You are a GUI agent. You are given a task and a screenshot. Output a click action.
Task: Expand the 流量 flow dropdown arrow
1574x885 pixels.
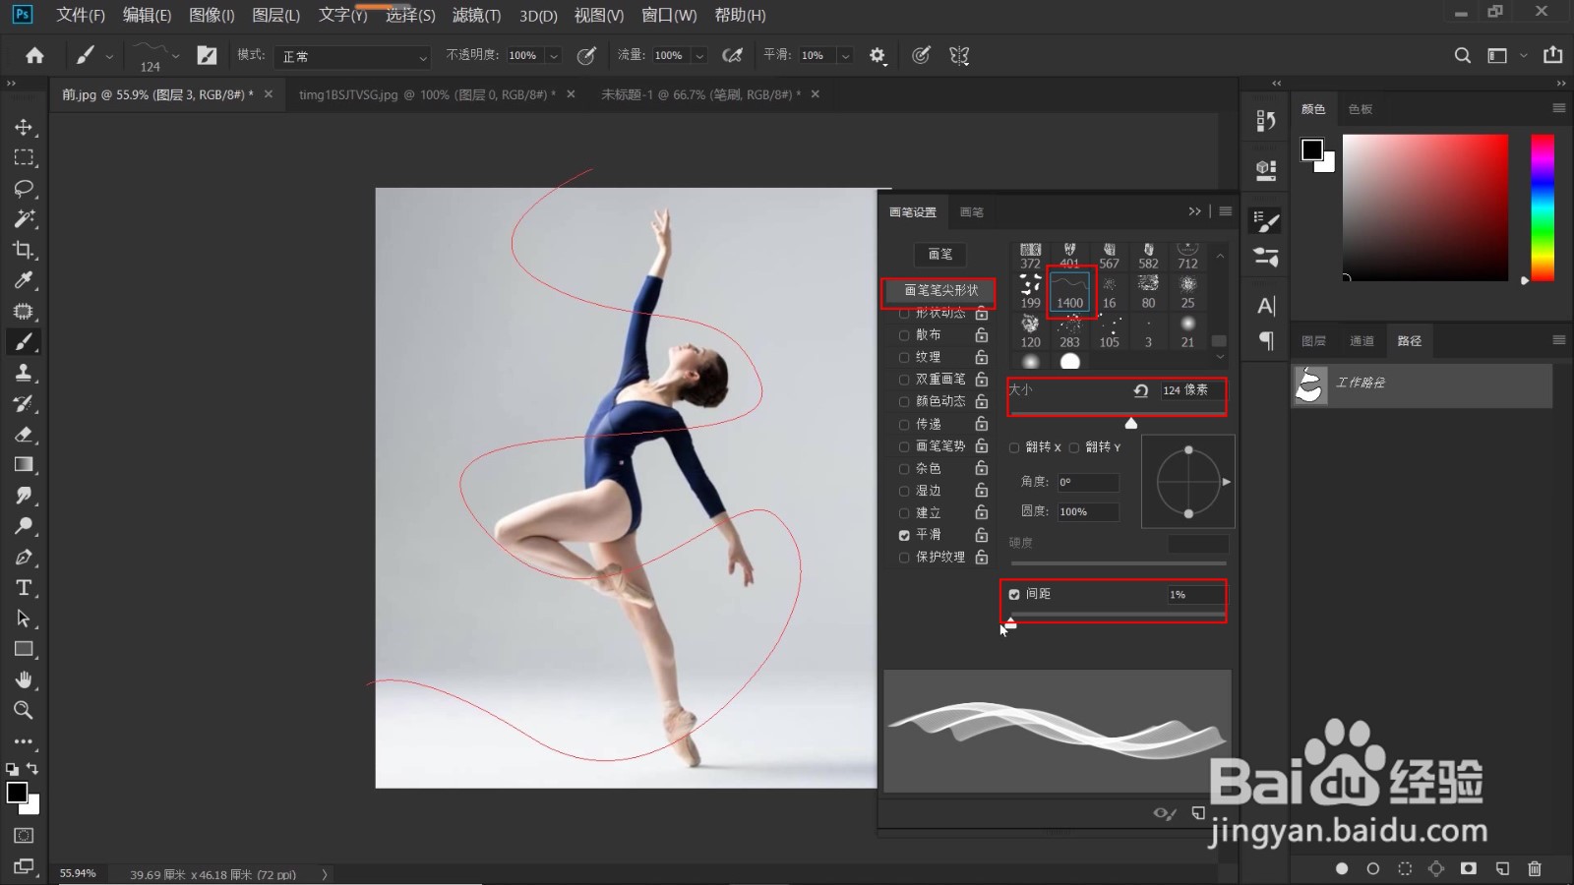click(x=699, y=56)
